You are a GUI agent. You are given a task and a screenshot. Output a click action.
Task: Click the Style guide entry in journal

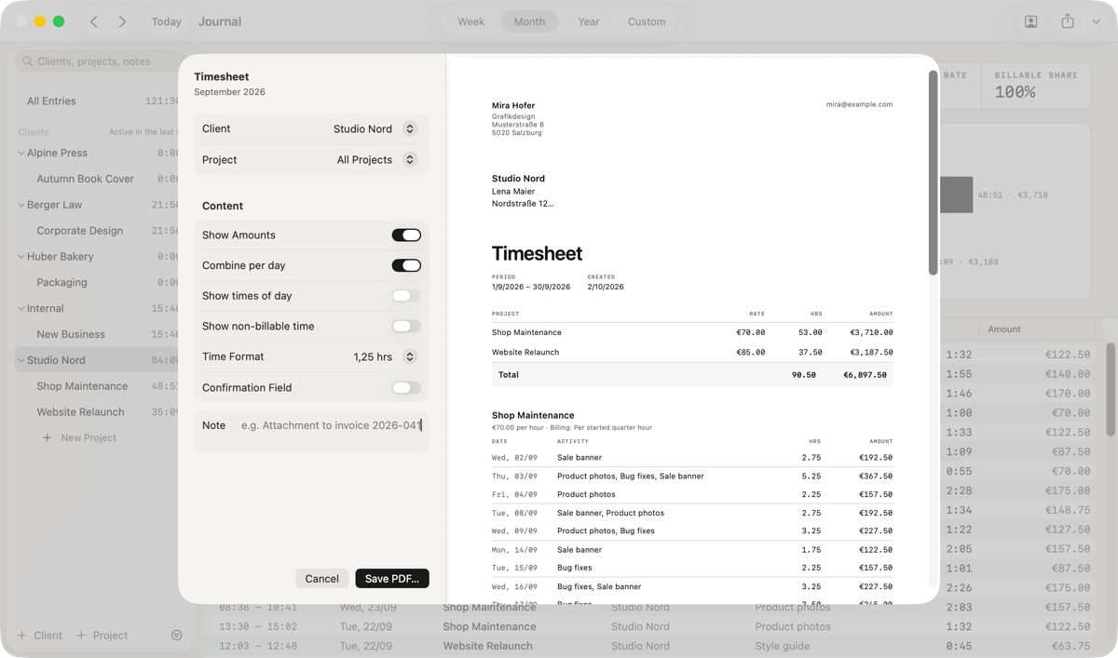[x=781, y=646]
